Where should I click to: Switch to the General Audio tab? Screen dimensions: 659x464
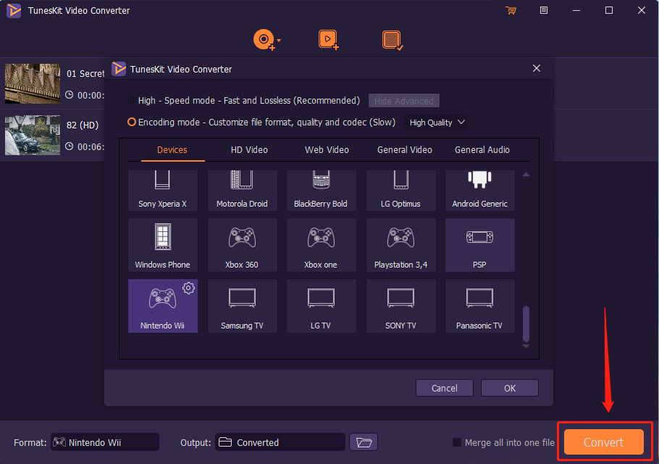click(x=482, y=150)
